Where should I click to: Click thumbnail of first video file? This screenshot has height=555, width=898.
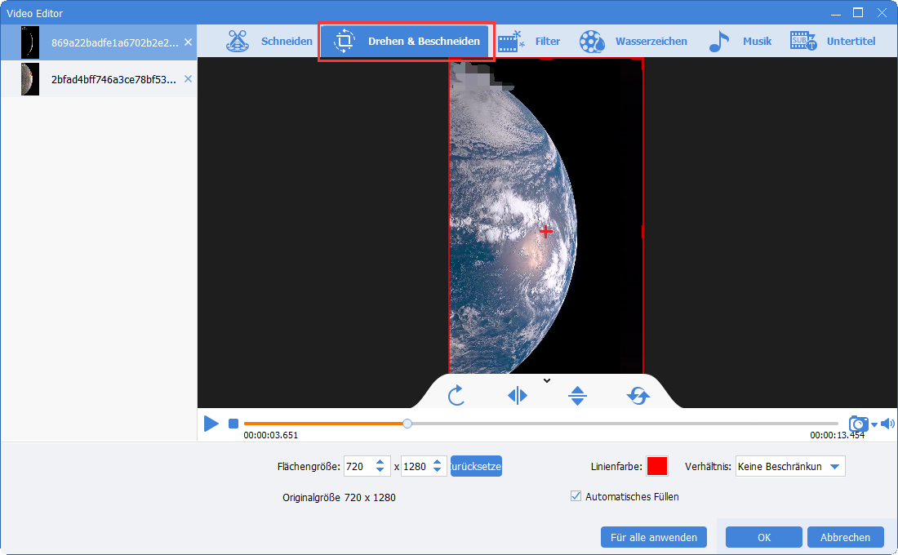[x=30, y=42]
